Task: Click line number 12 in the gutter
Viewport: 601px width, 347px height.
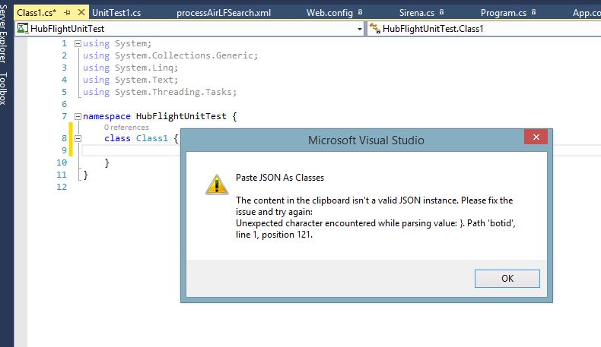Action: click(x=62, y=187)
